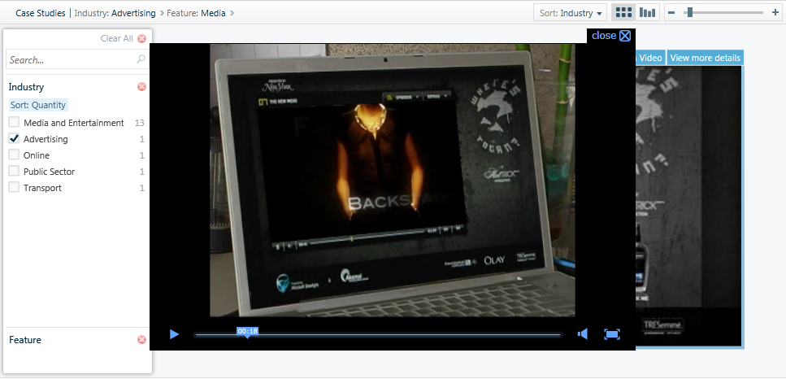The height and width of the screenshot is (379, 786).
Task: Click the Video button behind the overlay
Action: pyautogui.click(x=650, y=58)
